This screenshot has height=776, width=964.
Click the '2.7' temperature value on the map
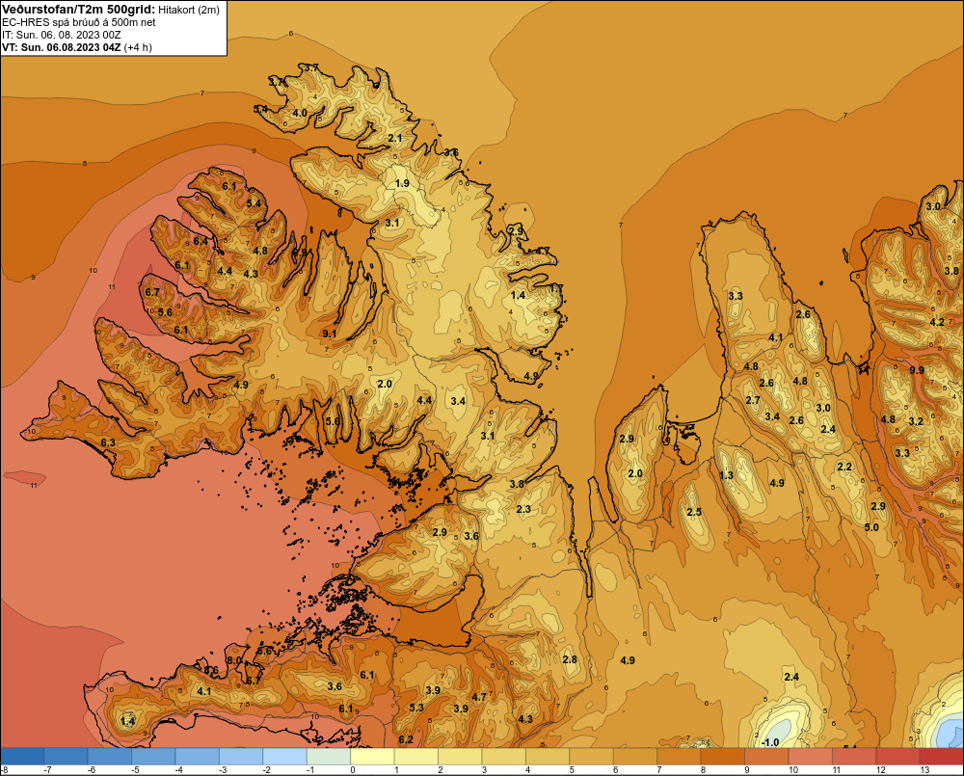coord(753,400)
